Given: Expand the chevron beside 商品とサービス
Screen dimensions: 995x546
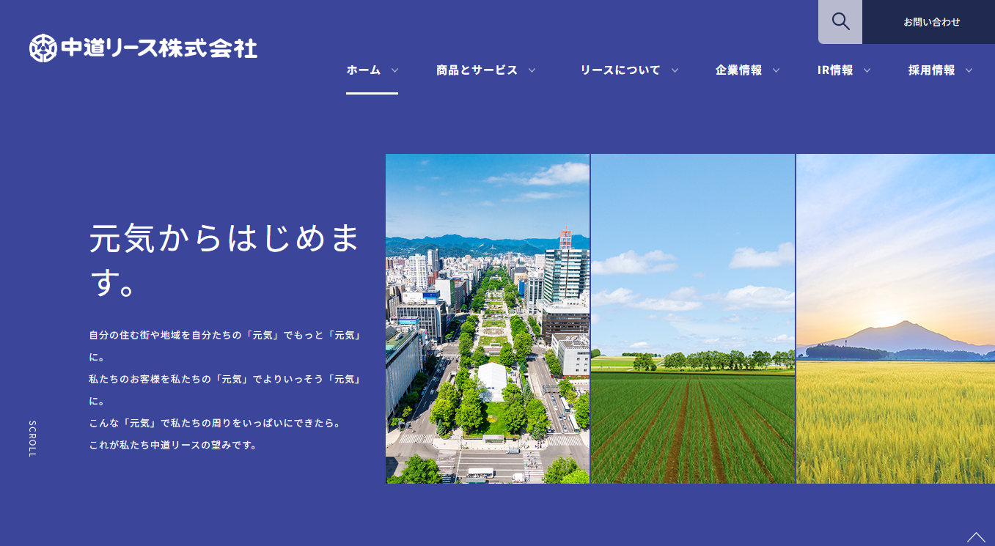Looking at the screenshot, I should coord(532,70).
